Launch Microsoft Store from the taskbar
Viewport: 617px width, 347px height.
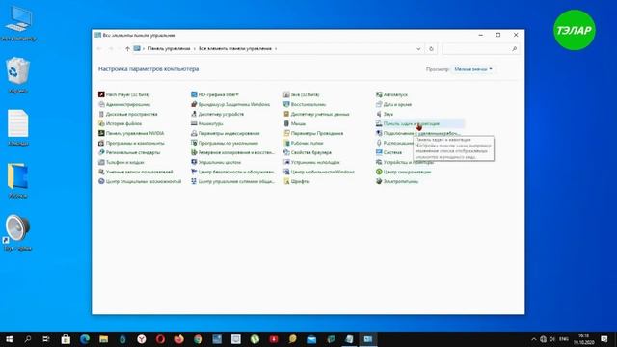click(x=66, y=339)
